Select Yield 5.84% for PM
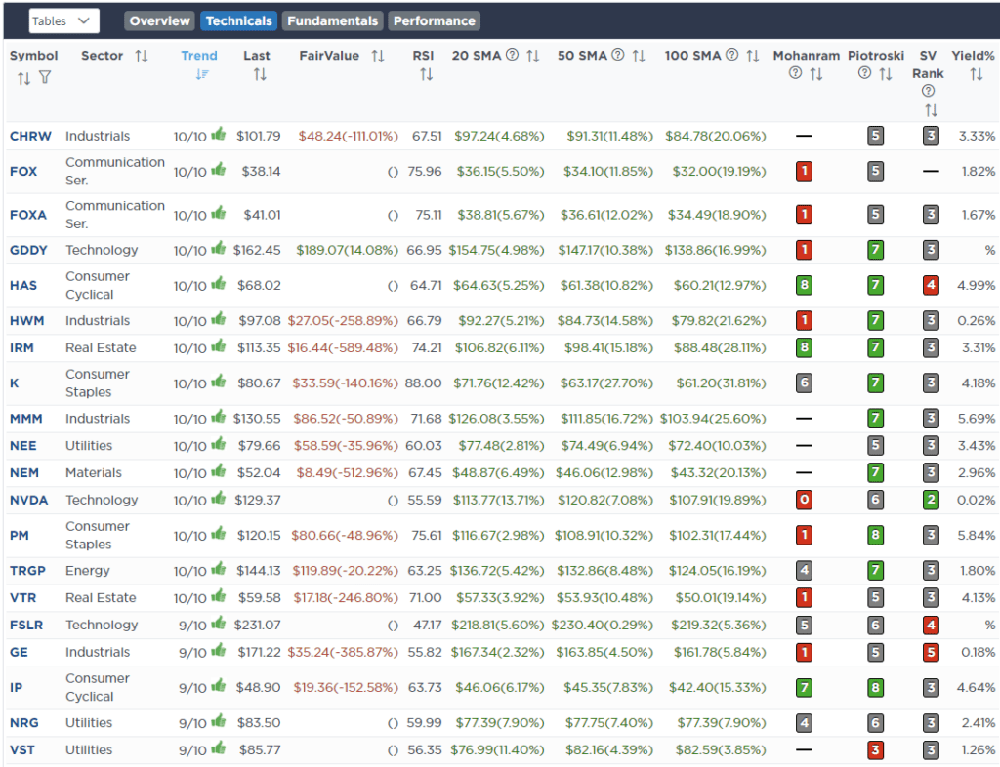This screenshot has width=1000, height=767. 977,535
